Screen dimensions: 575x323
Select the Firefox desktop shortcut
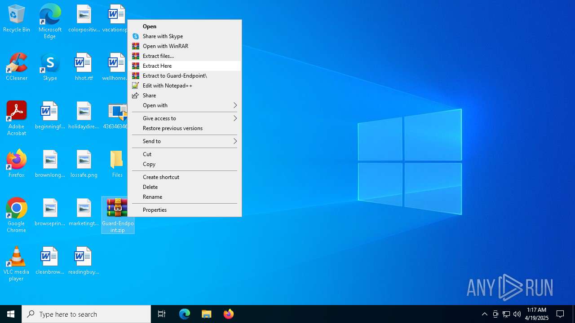tap(17, 164)
